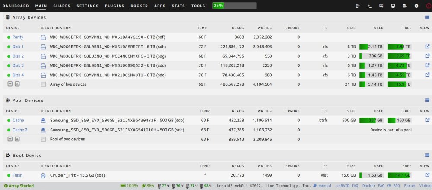Image resolution: width=432 pixels, height=190 pixels.
Task: Toggle Pool Devices list view icon
Action: click(x=427, y=100)
